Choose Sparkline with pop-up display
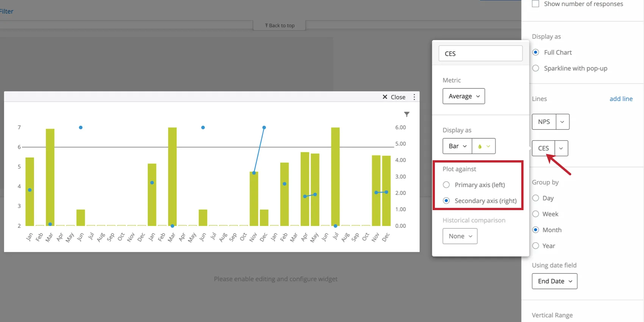This screenshot has width=644, height=322. 536,68
